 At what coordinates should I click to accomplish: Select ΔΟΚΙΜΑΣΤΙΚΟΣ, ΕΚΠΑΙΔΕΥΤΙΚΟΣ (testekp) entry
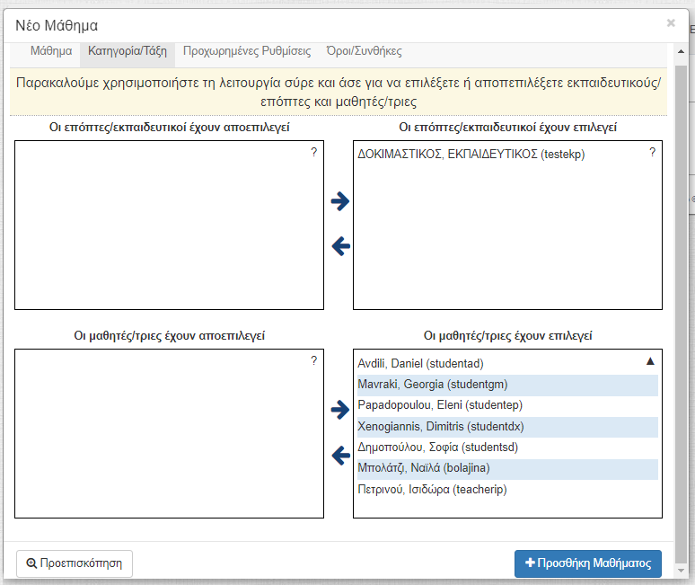click(471, 155)
